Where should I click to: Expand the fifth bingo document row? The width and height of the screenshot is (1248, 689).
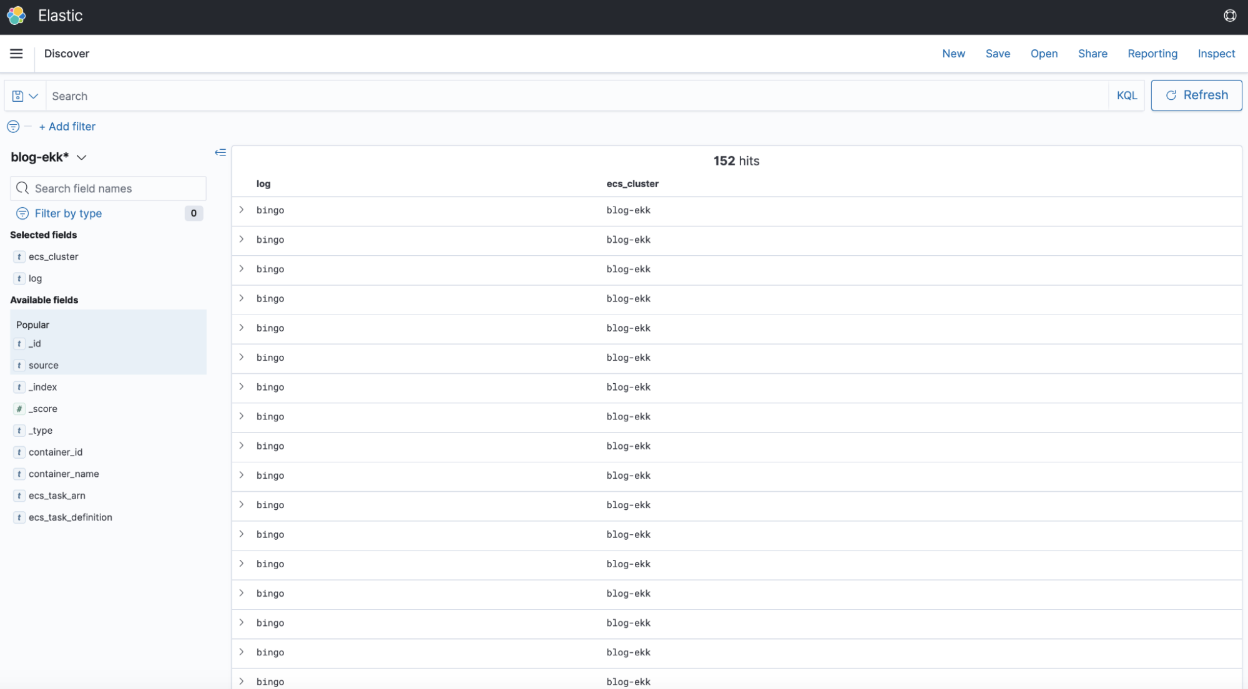pyautogui.click(x=242, y=328)
